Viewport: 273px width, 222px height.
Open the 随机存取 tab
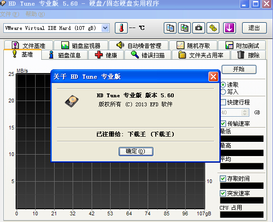click(x=193, y=46)
